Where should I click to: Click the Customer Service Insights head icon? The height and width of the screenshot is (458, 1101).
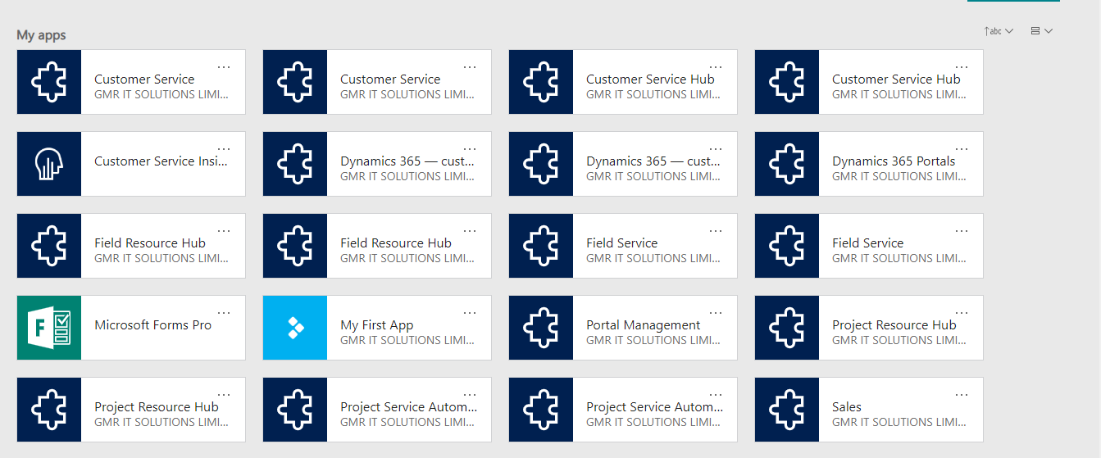point(49,164)
